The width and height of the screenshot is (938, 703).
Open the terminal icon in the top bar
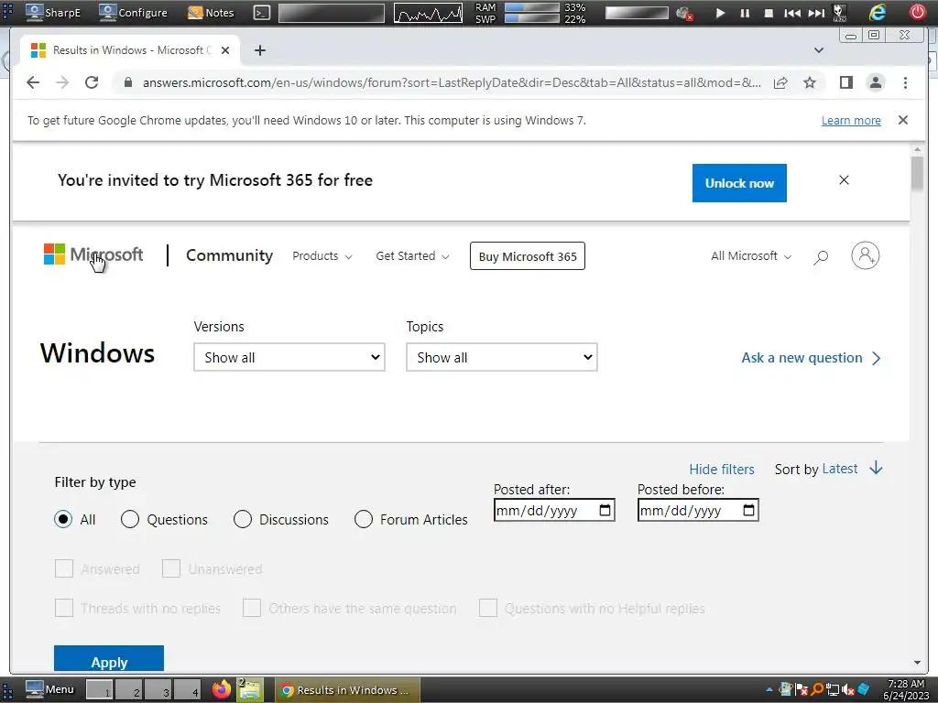pyautogui.click(x=261, y=13)
